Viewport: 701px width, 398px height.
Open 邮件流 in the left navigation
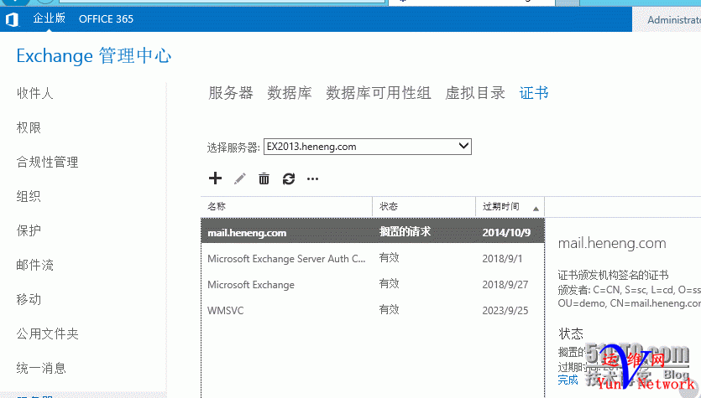(x=35, y=265)
